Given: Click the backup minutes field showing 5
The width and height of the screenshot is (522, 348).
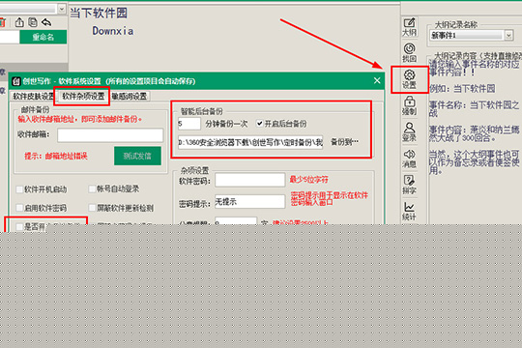Looking at the screenshot, I should pyautogui.click(x=189, y=124).
